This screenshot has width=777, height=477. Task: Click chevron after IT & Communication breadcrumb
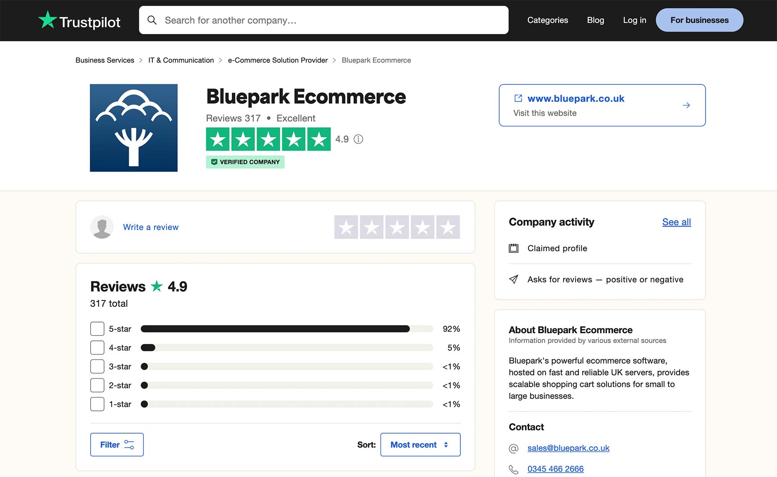point(221,60)
